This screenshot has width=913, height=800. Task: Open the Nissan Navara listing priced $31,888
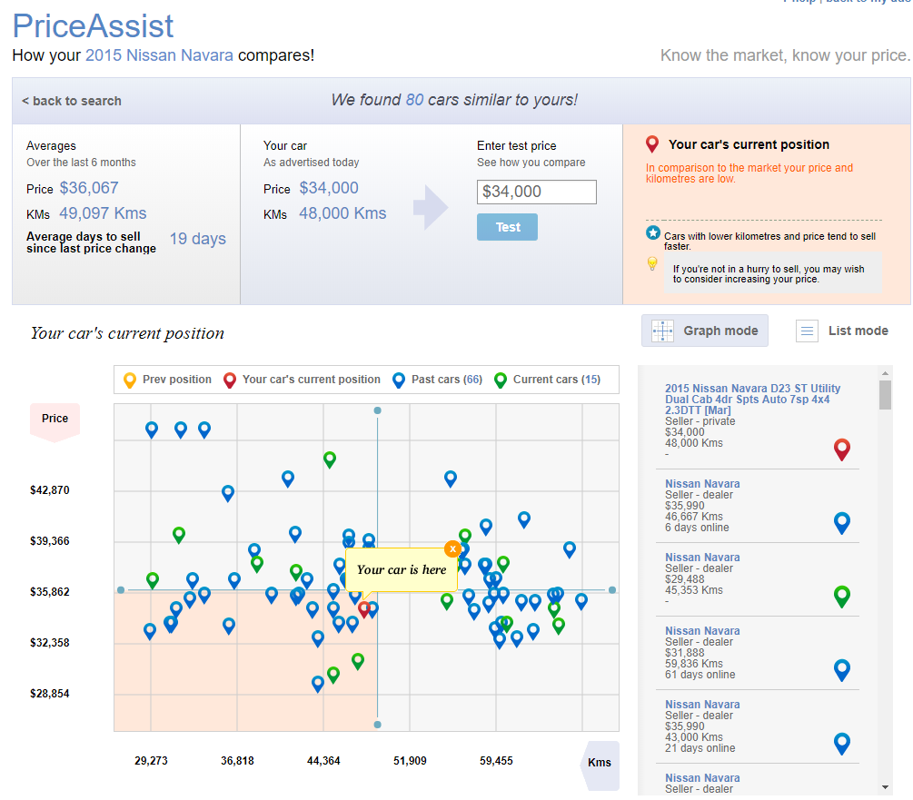click(x=702, y=631)
